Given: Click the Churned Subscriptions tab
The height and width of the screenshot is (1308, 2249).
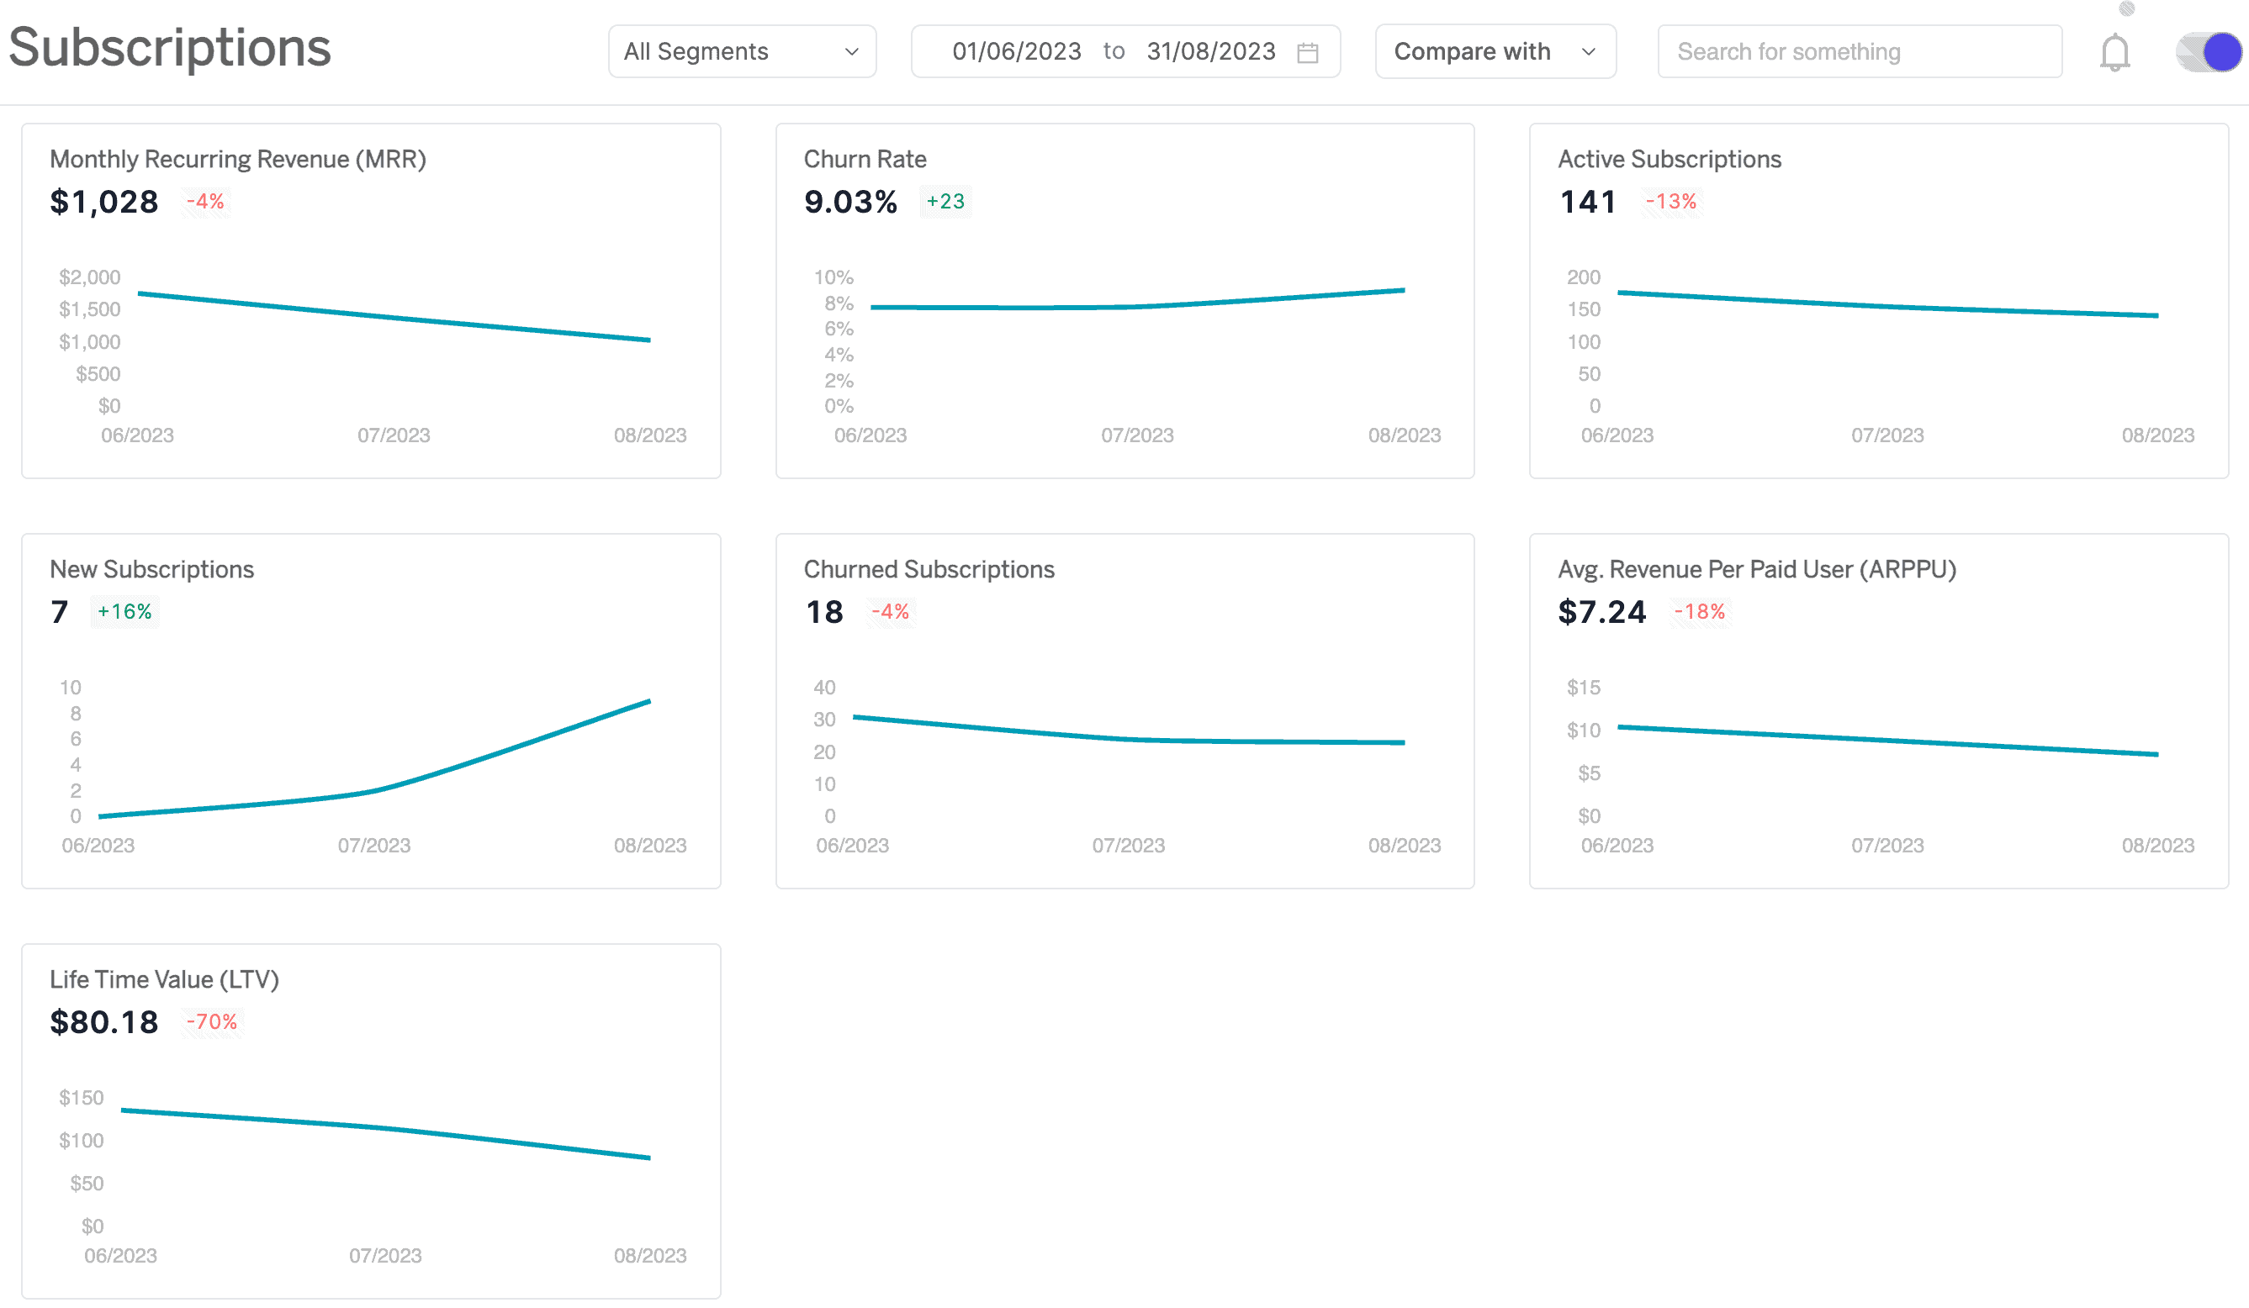Looking at the screenshot, I should pos(930,568).
